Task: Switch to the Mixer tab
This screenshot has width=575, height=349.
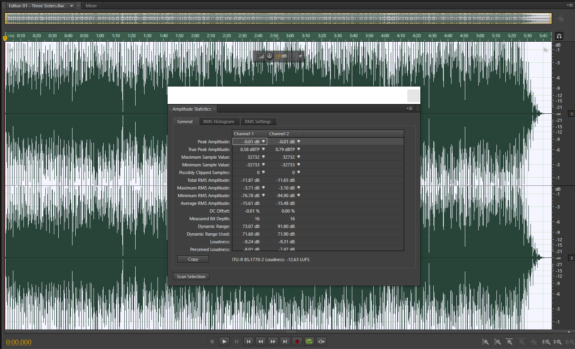Action: [92, 6]
